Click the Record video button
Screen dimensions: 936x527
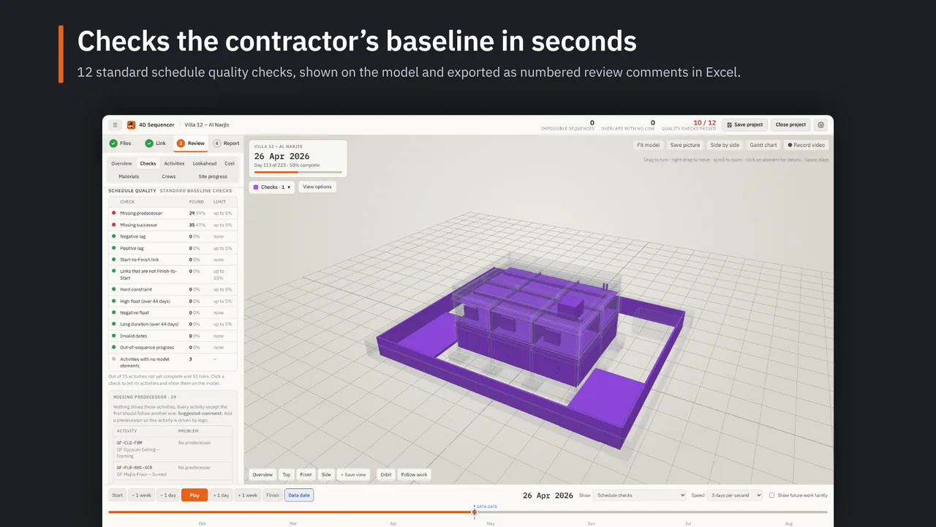coord(806,145)
